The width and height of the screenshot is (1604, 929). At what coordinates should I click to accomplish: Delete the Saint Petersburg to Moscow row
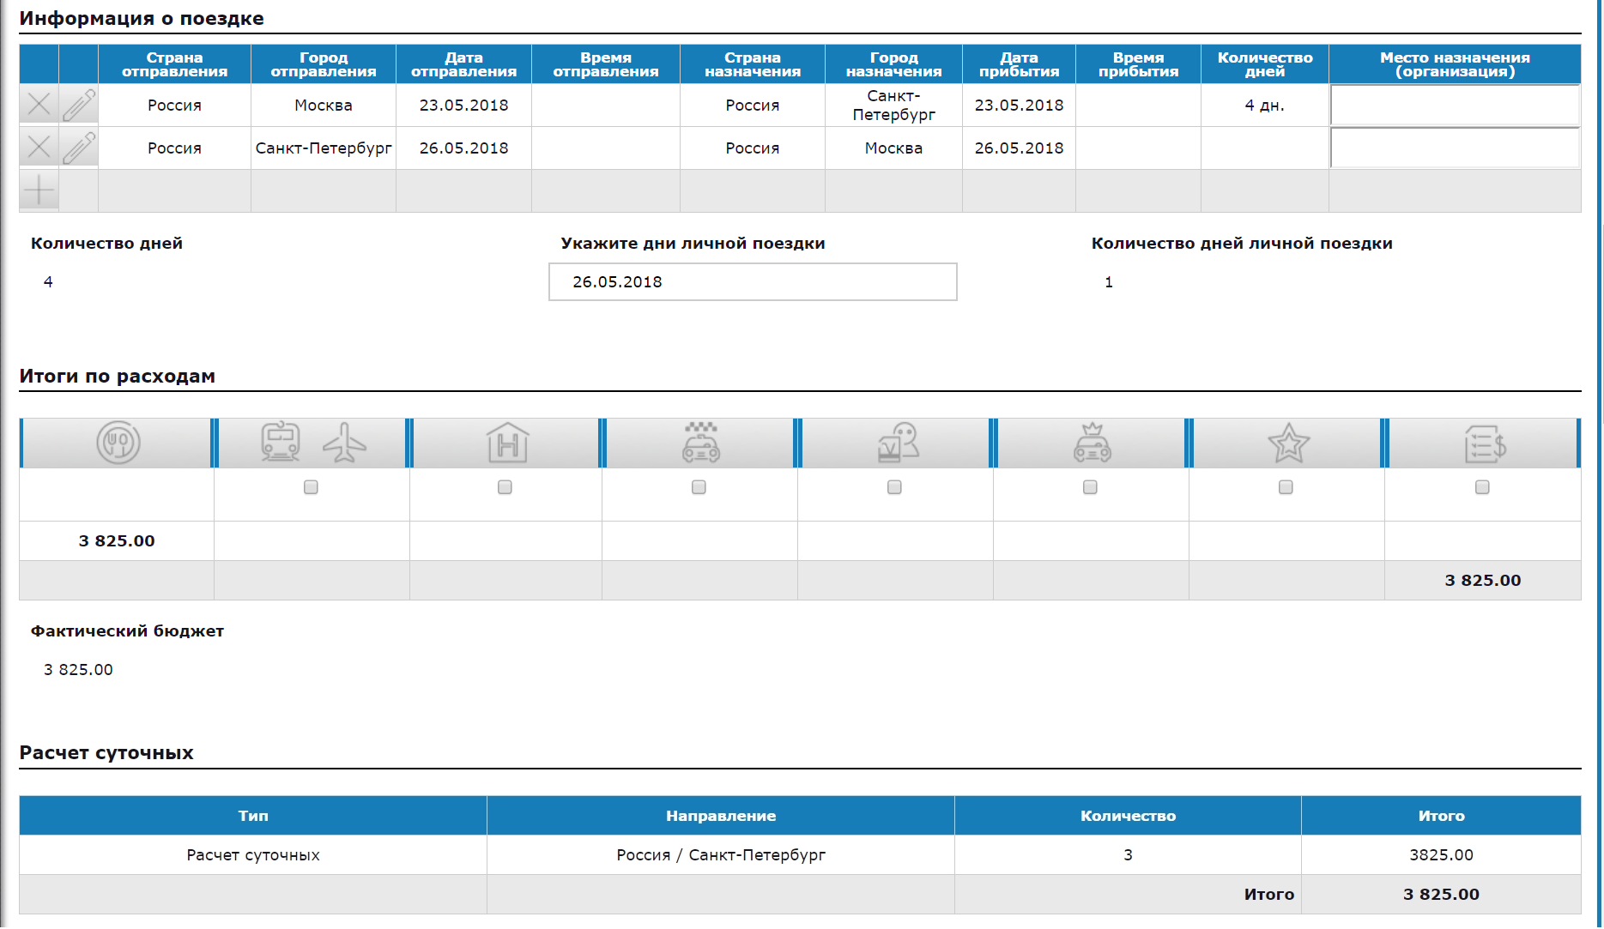39,148
